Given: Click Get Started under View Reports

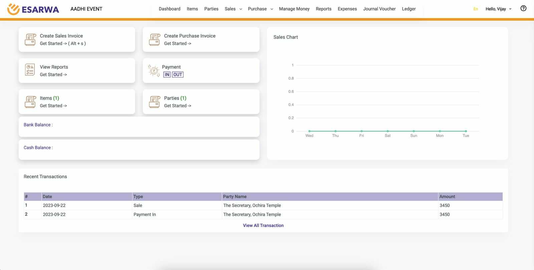Looking at the screenshot, I should 53,75.
